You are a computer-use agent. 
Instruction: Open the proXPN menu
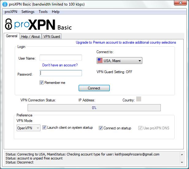pyautogui.click(x=11, y=12)
